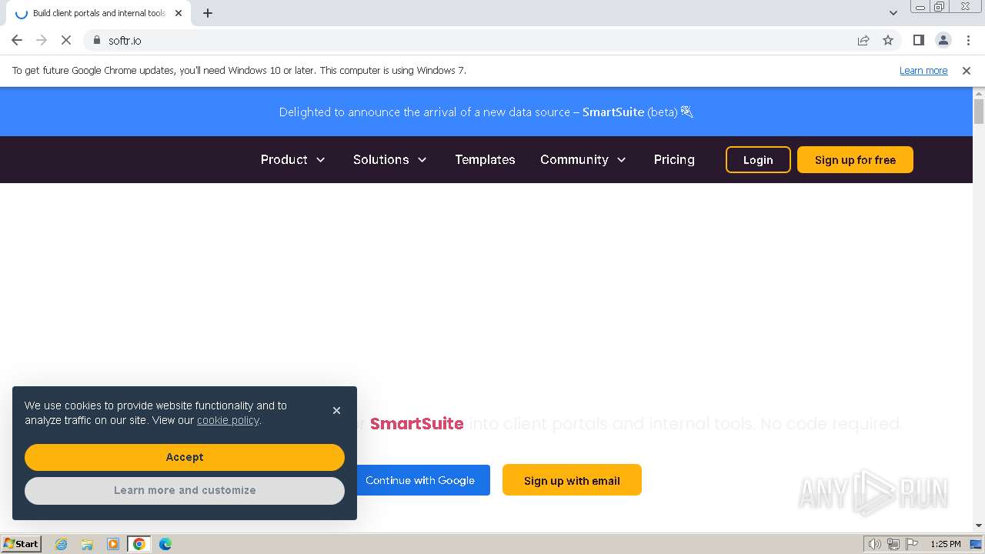Follow the Learn more link about Chrome updates
The height and width of the screenshot is (554, 985).
click(923, 70)
